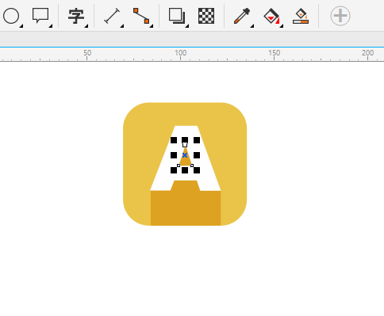
Task: Click the 50 mark on the ruler
Action: pyautogui.click(x=87, y=53)
